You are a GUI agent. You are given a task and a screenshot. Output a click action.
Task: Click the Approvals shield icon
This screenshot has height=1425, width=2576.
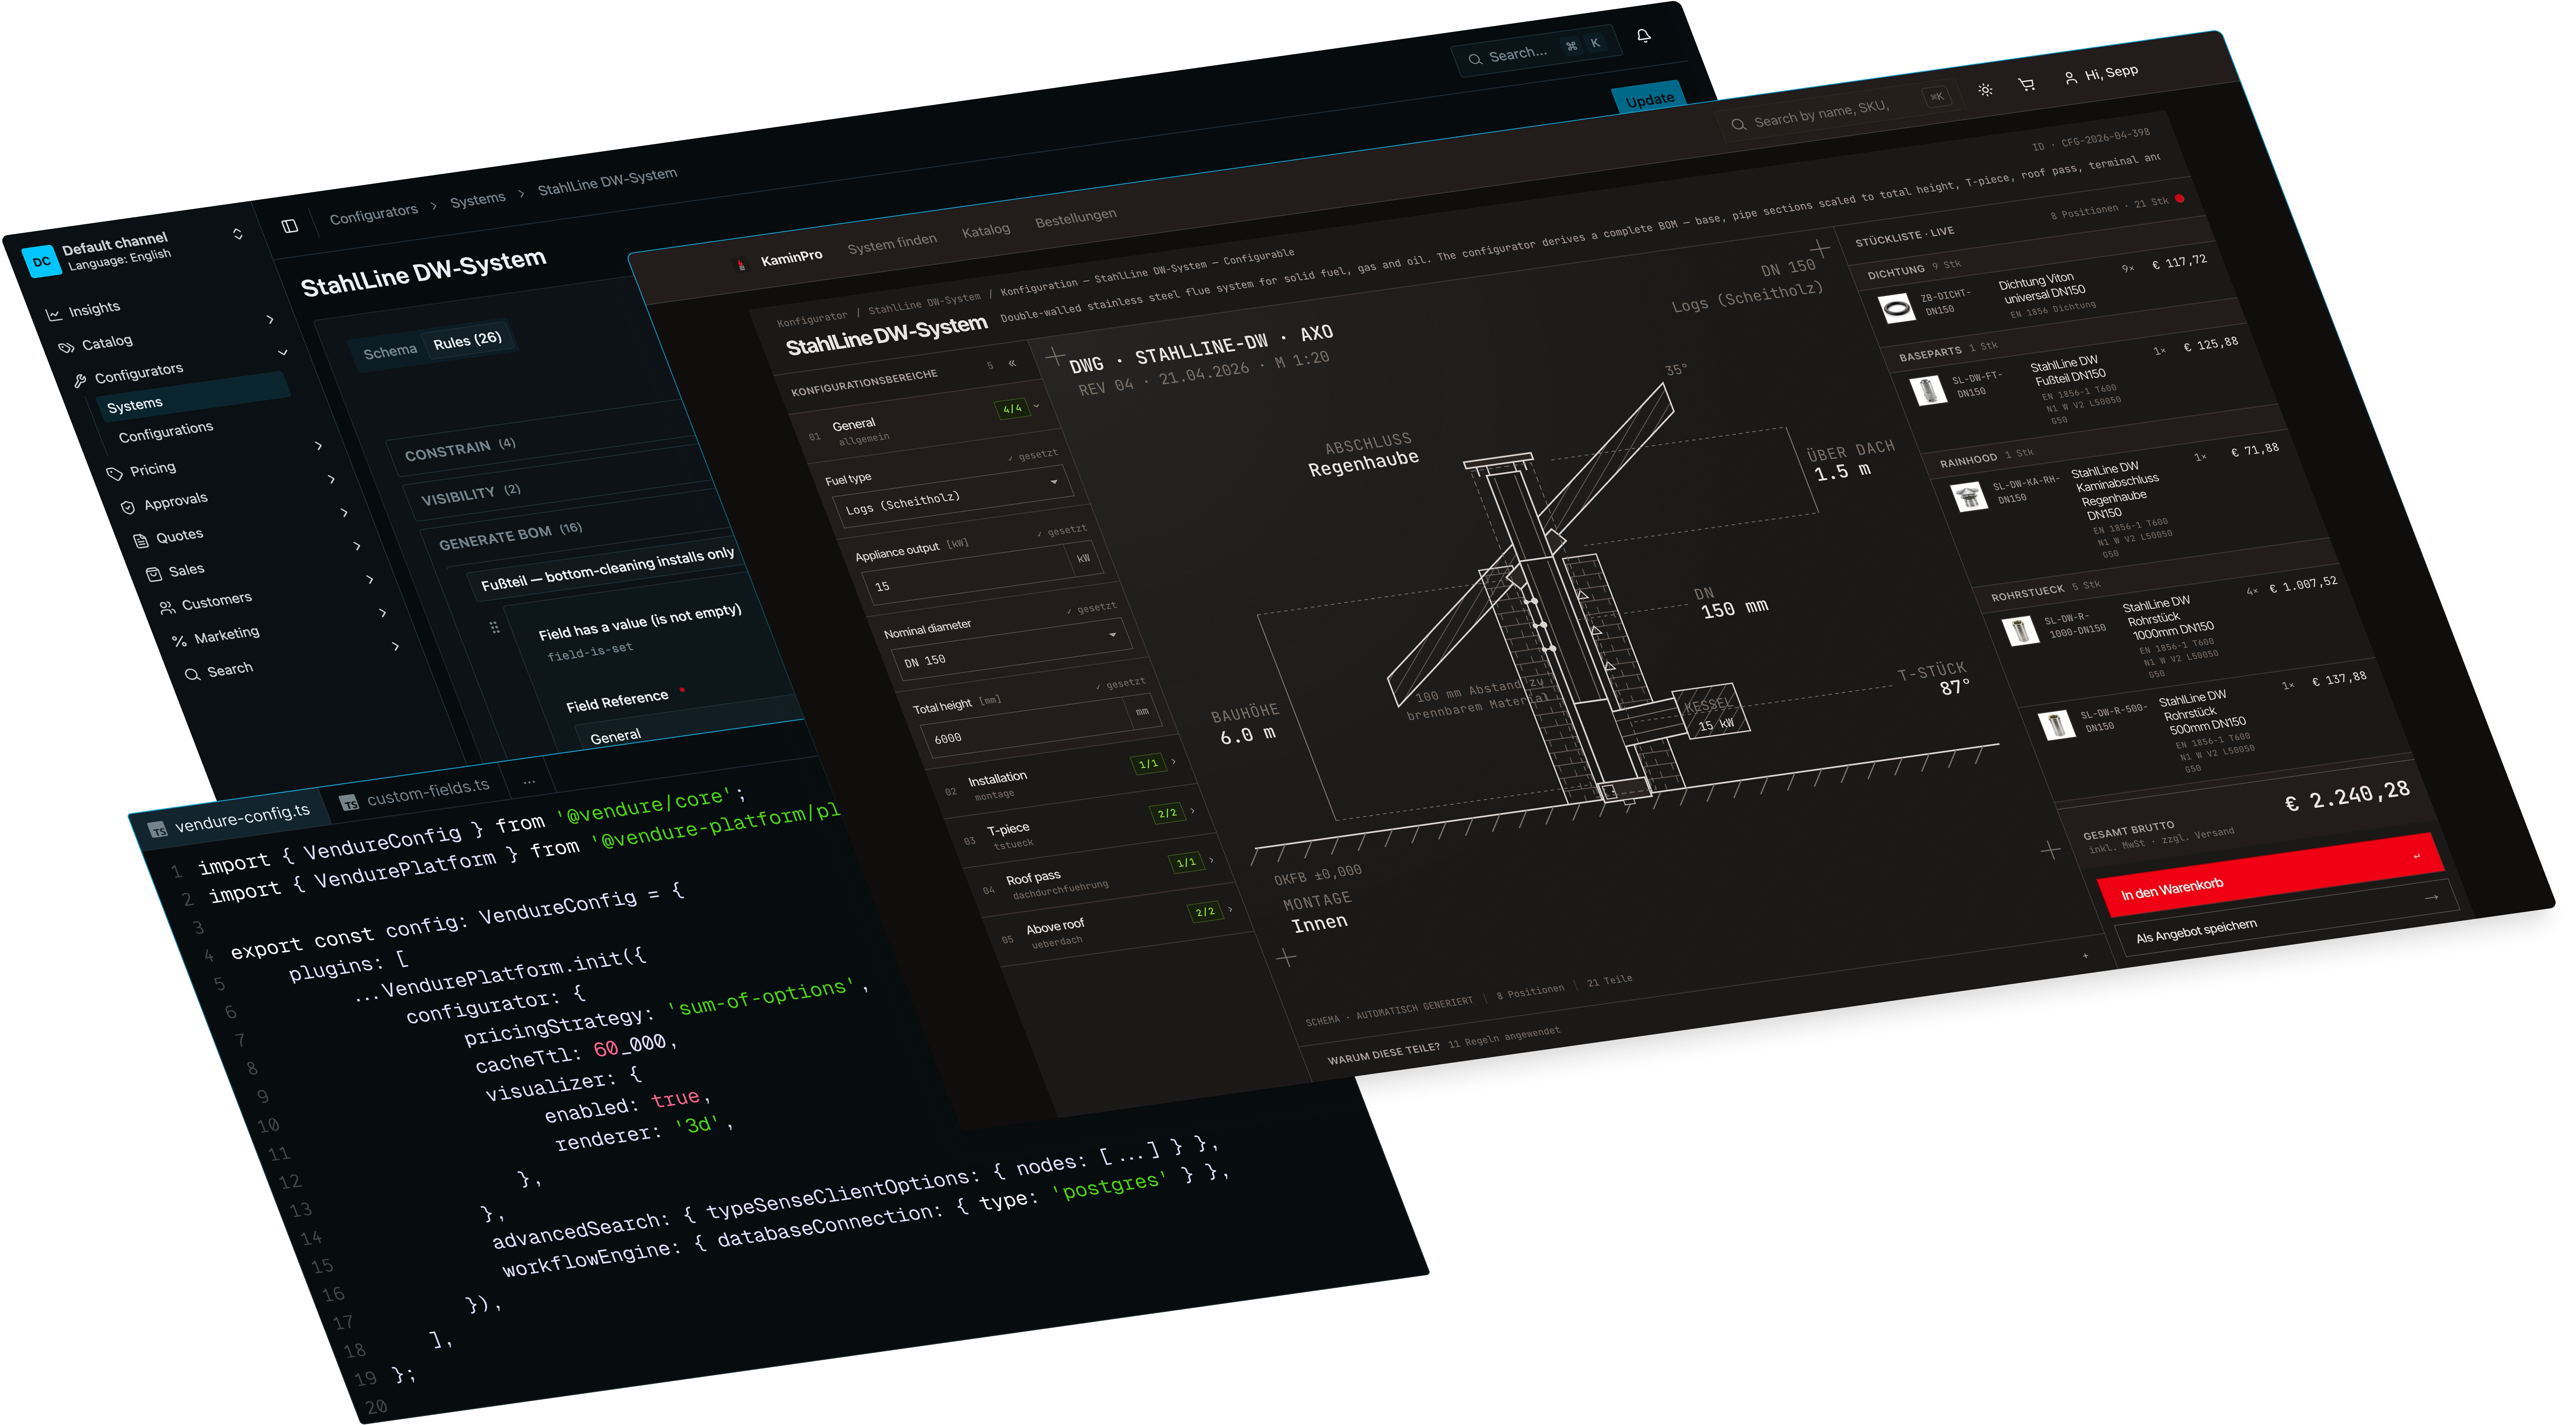tap(128, 507)
